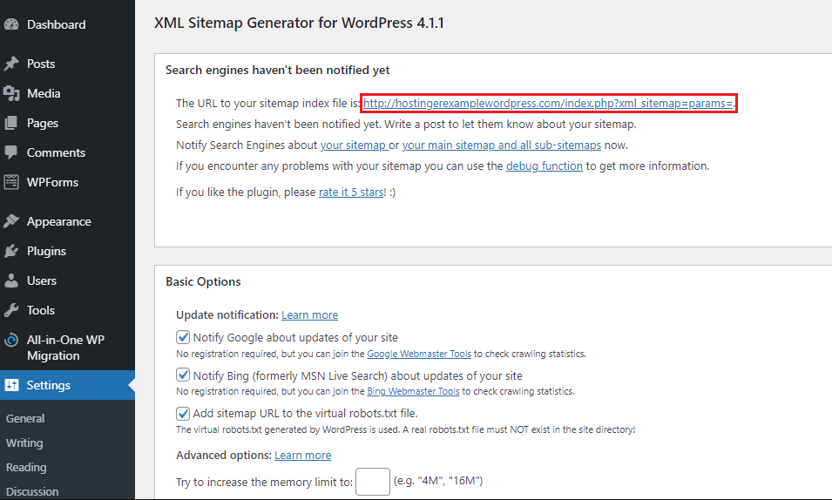Disable Add sitemap URL to robots.txt
The height and width of the screenshot is (500, 832).
pyautogui.click(x=183, y=414)
